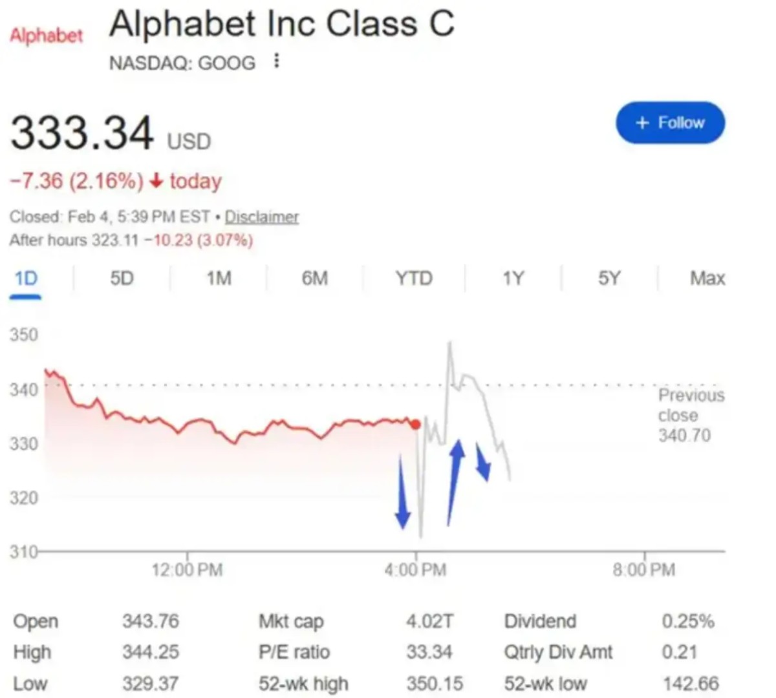Click the Alphabet company logo
Screen dimensions: 776x698
45,36
